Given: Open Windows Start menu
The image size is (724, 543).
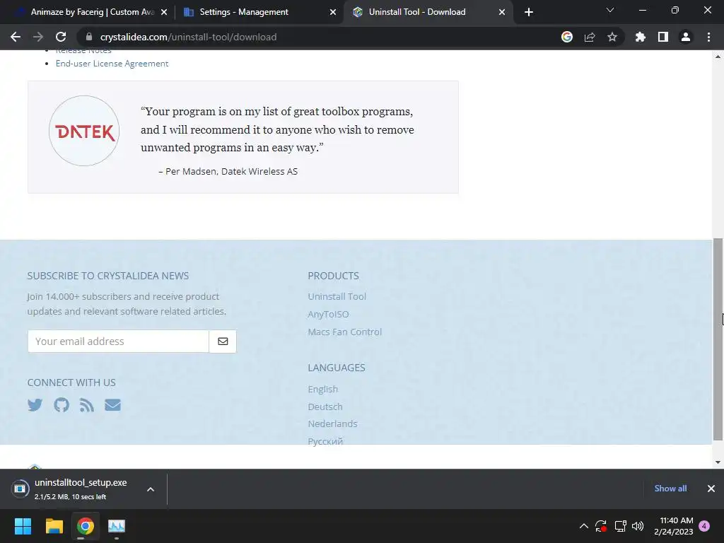Looking at the screenshot, I should pyautogui.click(x=23, y=526).
